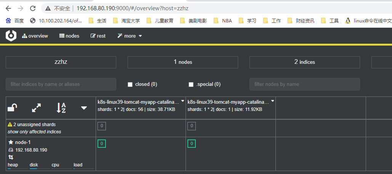Focus the filter indices by name field
The height and width of the screenshot is (174, 392).
tap(61, 84)
